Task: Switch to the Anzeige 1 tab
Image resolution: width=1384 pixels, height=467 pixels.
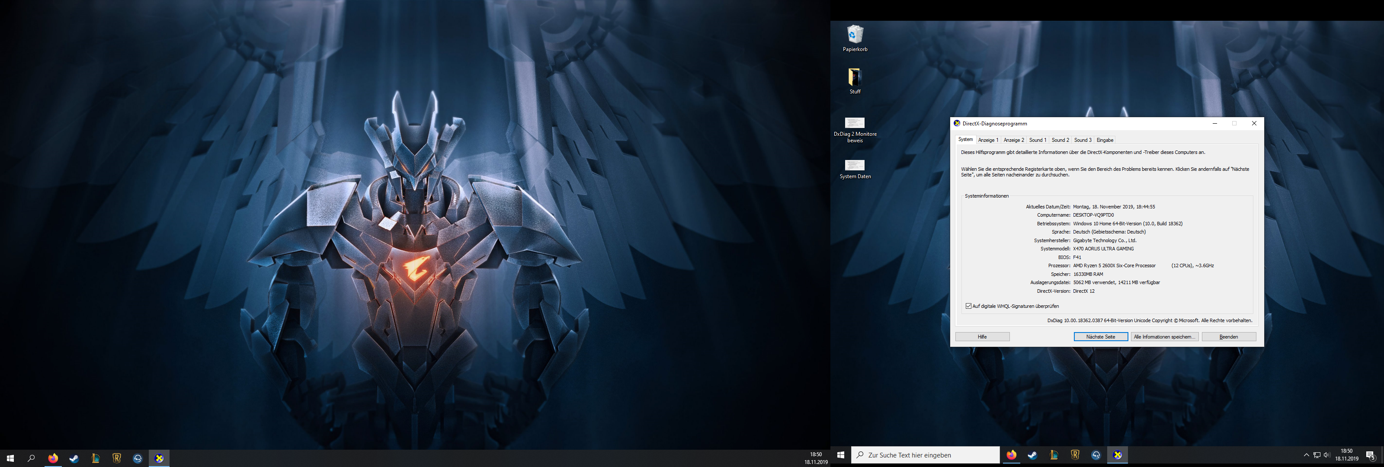Action: [x=988, y=140]
